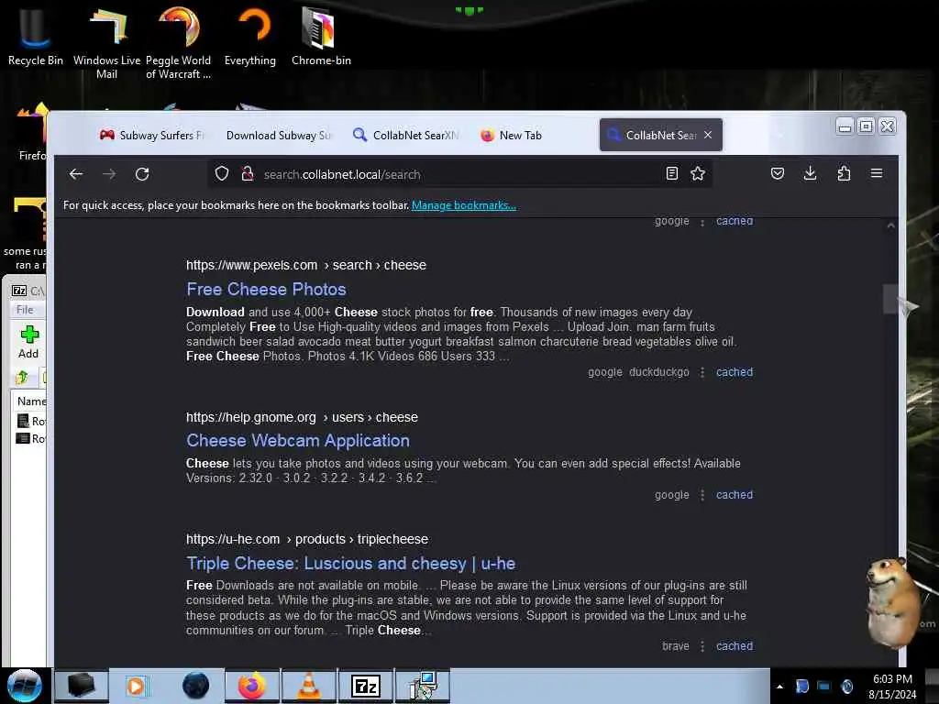Open the insecure connection padlock icon

point(247,174)
